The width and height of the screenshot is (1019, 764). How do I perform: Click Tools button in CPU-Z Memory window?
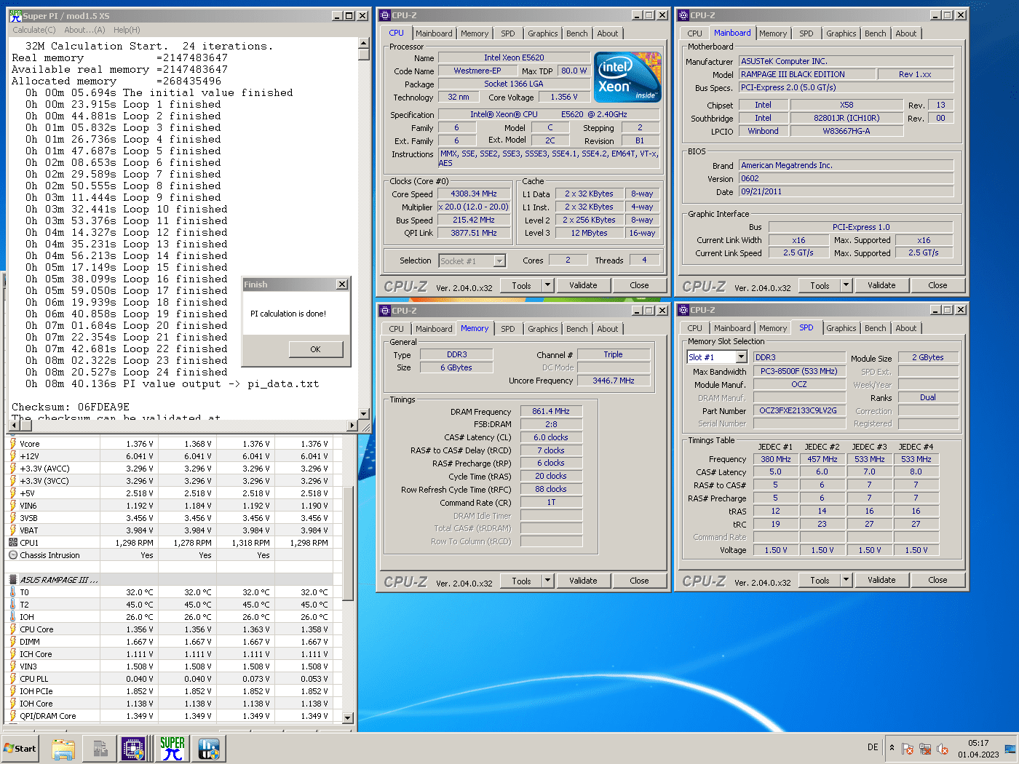[x=522, y=581]
